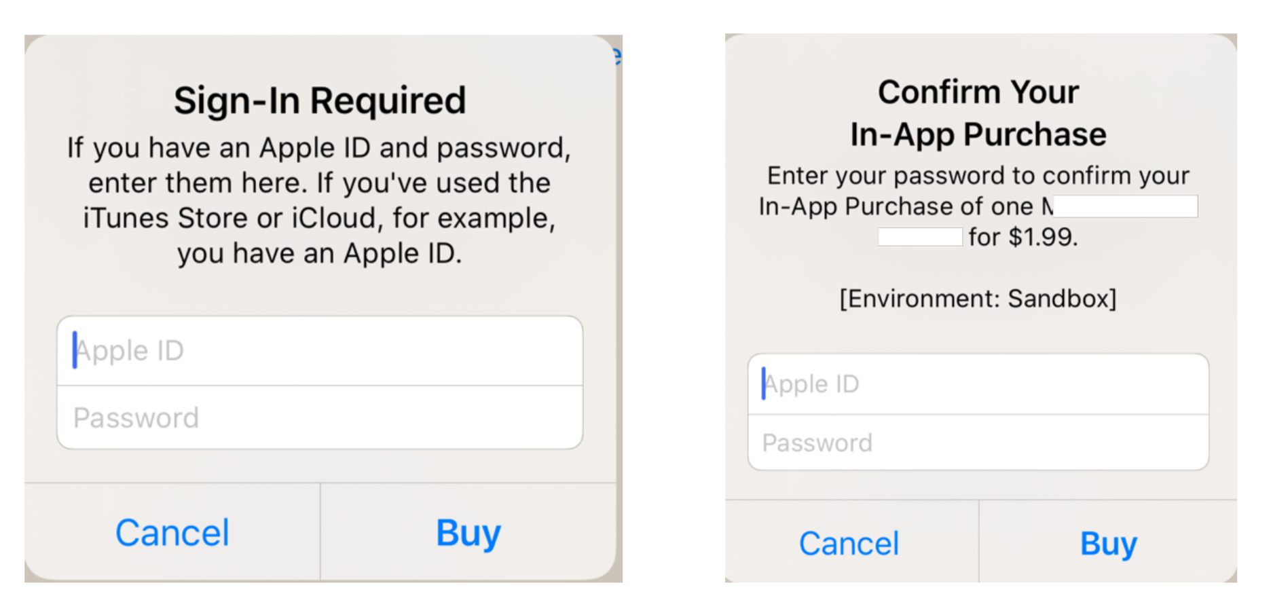Viewport: 1271px width, 615px height.
Task: Click the Apple ID field in Sign-In Required dialog
Action: (x=319, y=350)
